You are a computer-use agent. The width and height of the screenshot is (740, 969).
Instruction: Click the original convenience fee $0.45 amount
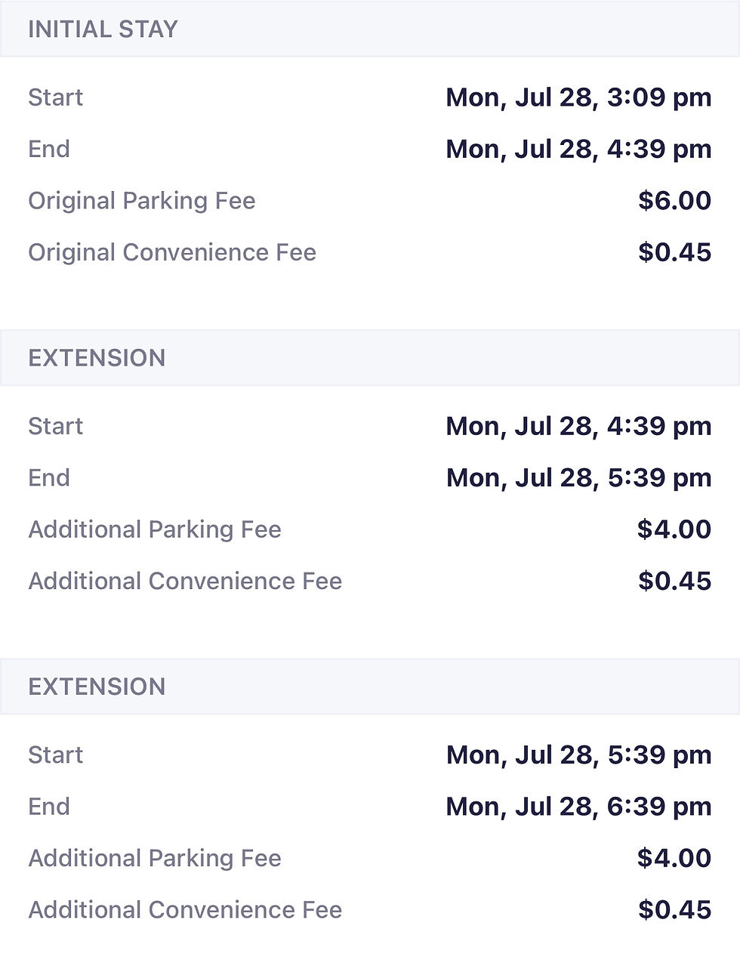click(674, 252)
